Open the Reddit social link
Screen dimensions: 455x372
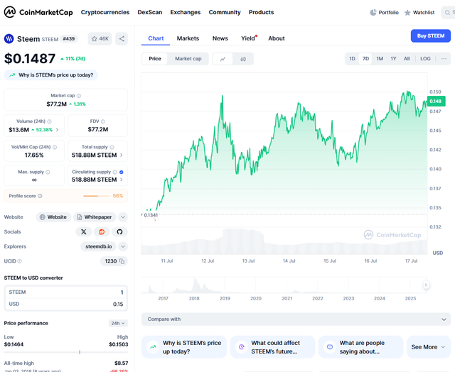pyautogui.click(x=102, y=231)
